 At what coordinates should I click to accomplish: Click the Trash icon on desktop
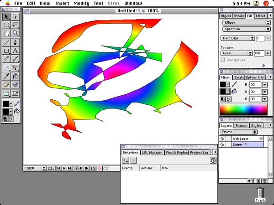coord(260,195)
